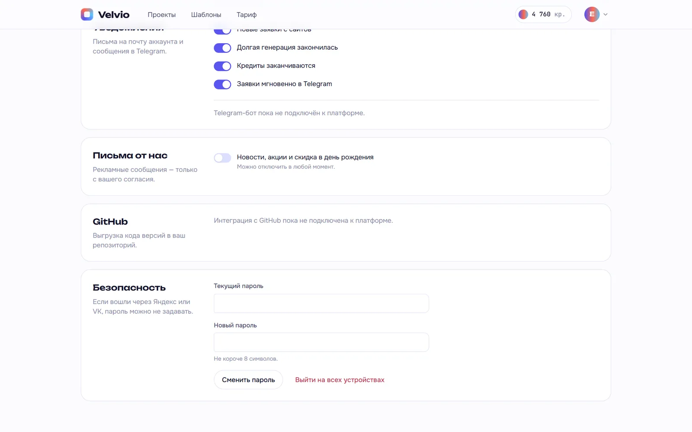This screenshot has width=692, height=432.
Task: Open the Проекты menu item
Action: (x=162, y=15)
